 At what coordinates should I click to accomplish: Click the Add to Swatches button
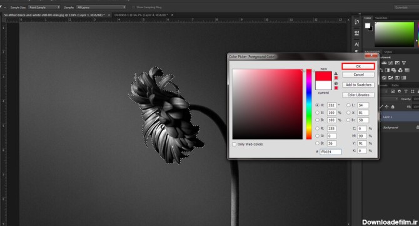(358, 85)
